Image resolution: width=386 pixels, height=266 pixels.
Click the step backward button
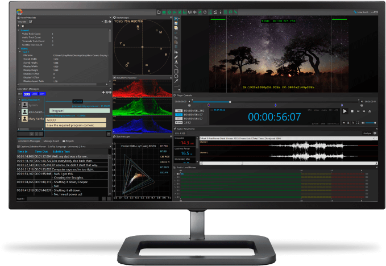point(358,111)
